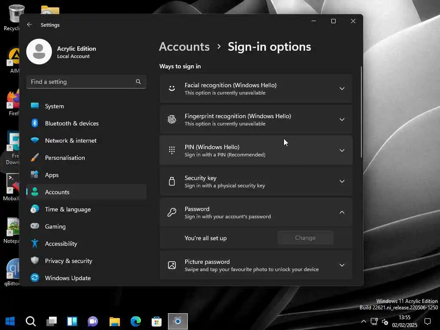Go to Gaming settings
Image resolution: width=440 pixels, height=330 pixels.
coord(86,226)
